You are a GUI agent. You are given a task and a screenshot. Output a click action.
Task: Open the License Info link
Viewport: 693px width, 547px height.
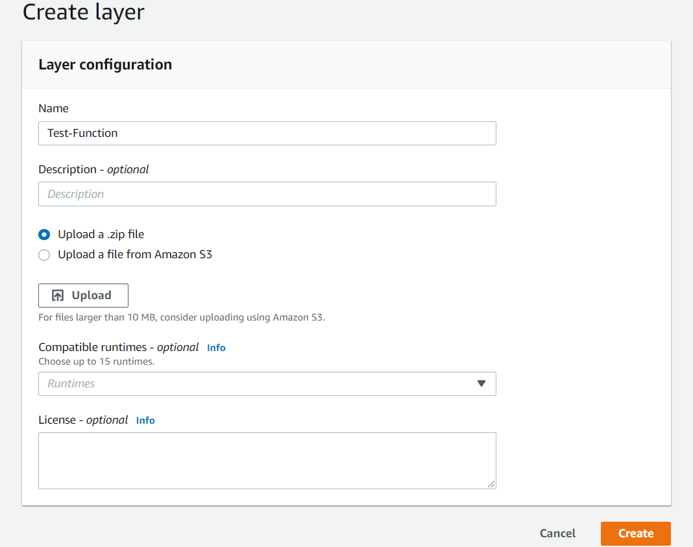pyautogui.click(x=145, y=420)
